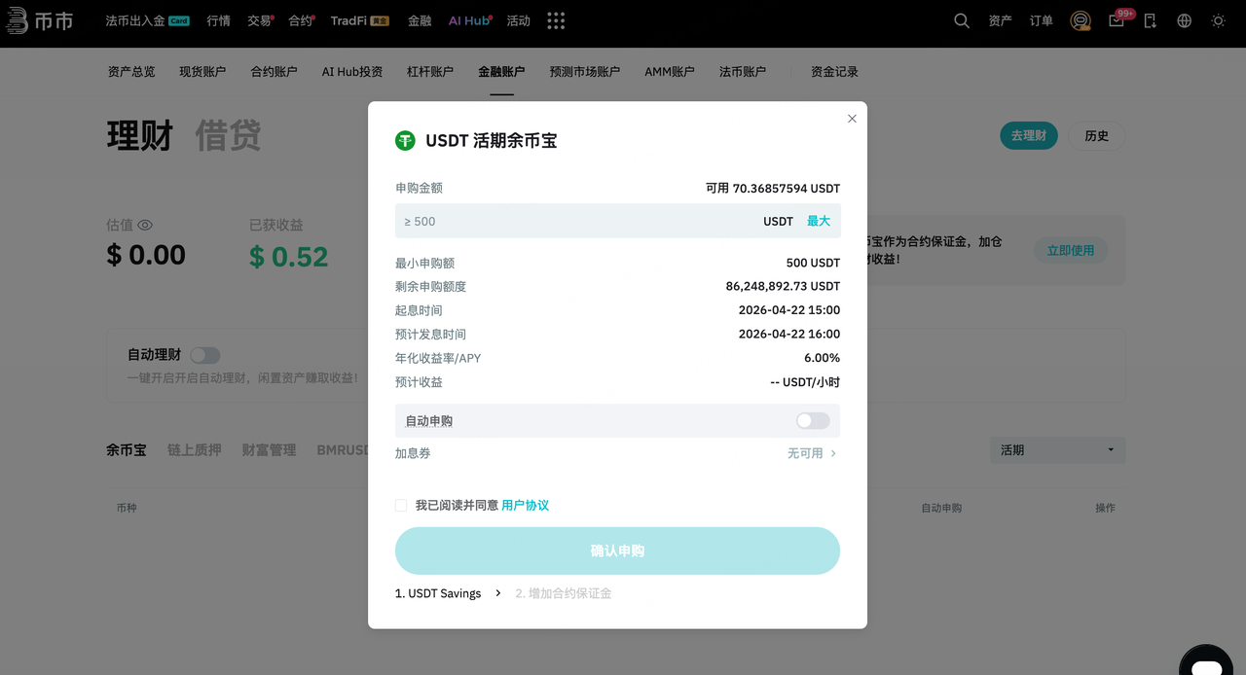Click the green USDT Tether coin icon
The image size is (1246, 675).
coord(405,141)
